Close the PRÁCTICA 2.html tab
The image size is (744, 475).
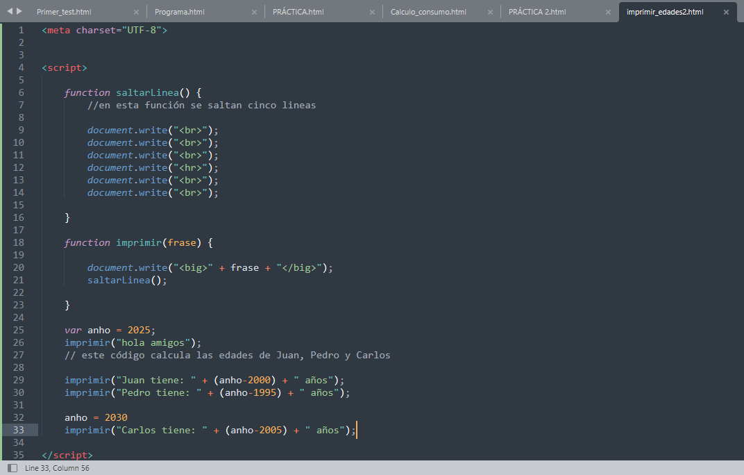pyautogui.click(x=608, y=12)
